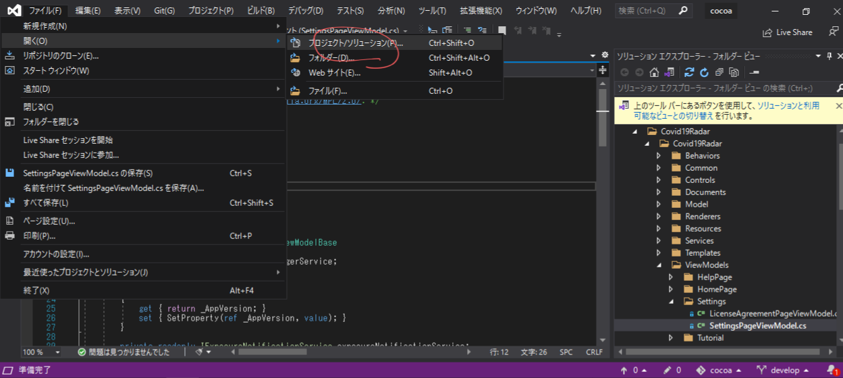Click the bookmark toggle toolbar icon
The image size is (843, 378).
point(501,31)
